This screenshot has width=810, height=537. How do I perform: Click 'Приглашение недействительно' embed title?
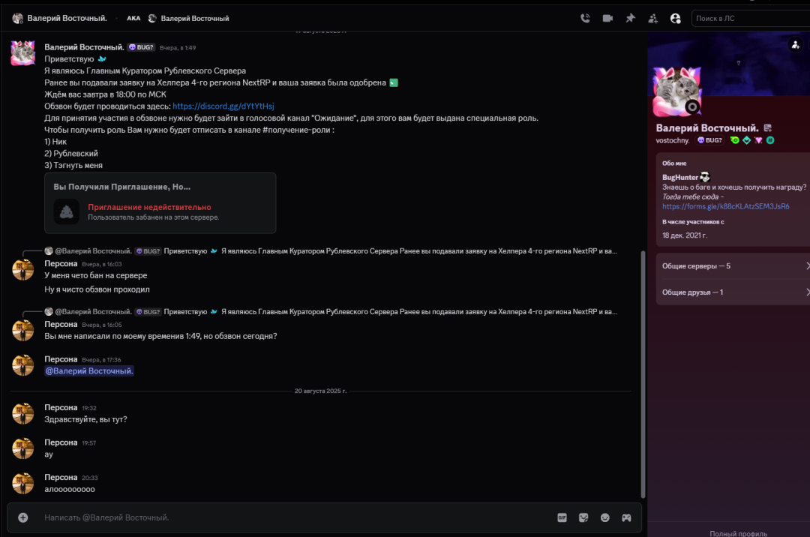(149, 207)
